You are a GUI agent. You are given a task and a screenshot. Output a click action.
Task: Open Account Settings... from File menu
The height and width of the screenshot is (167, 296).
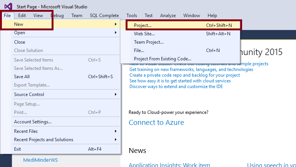33,122
